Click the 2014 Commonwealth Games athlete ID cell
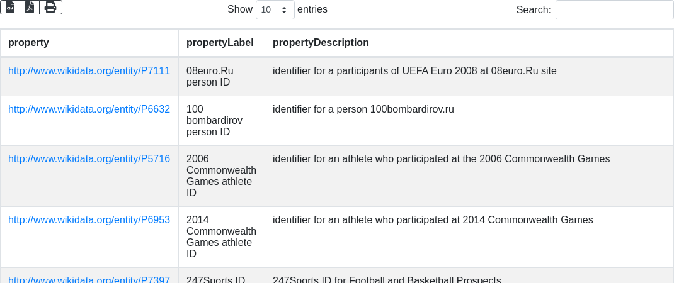The height and width of the screenshot is (283, 674). tap(221, 237)
